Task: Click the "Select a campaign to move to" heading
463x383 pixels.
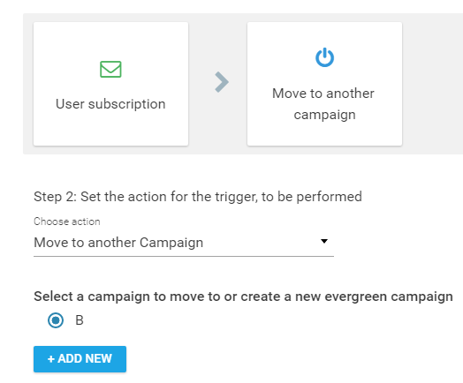Action: tap(243, 297)
